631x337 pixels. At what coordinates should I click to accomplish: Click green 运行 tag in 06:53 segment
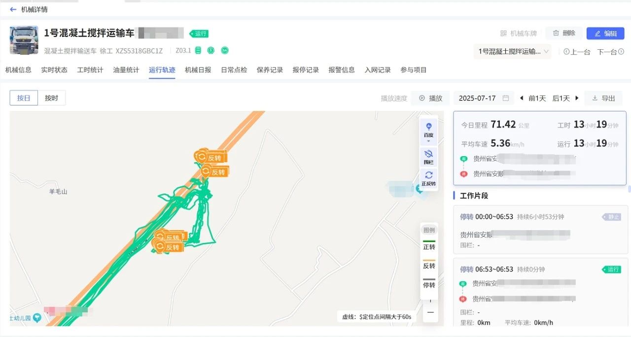pyautogui.click(x=611, y=270)
